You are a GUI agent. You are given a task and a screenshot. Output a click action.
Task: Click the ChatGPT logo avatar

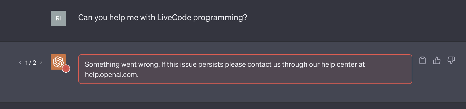(58, 61)
